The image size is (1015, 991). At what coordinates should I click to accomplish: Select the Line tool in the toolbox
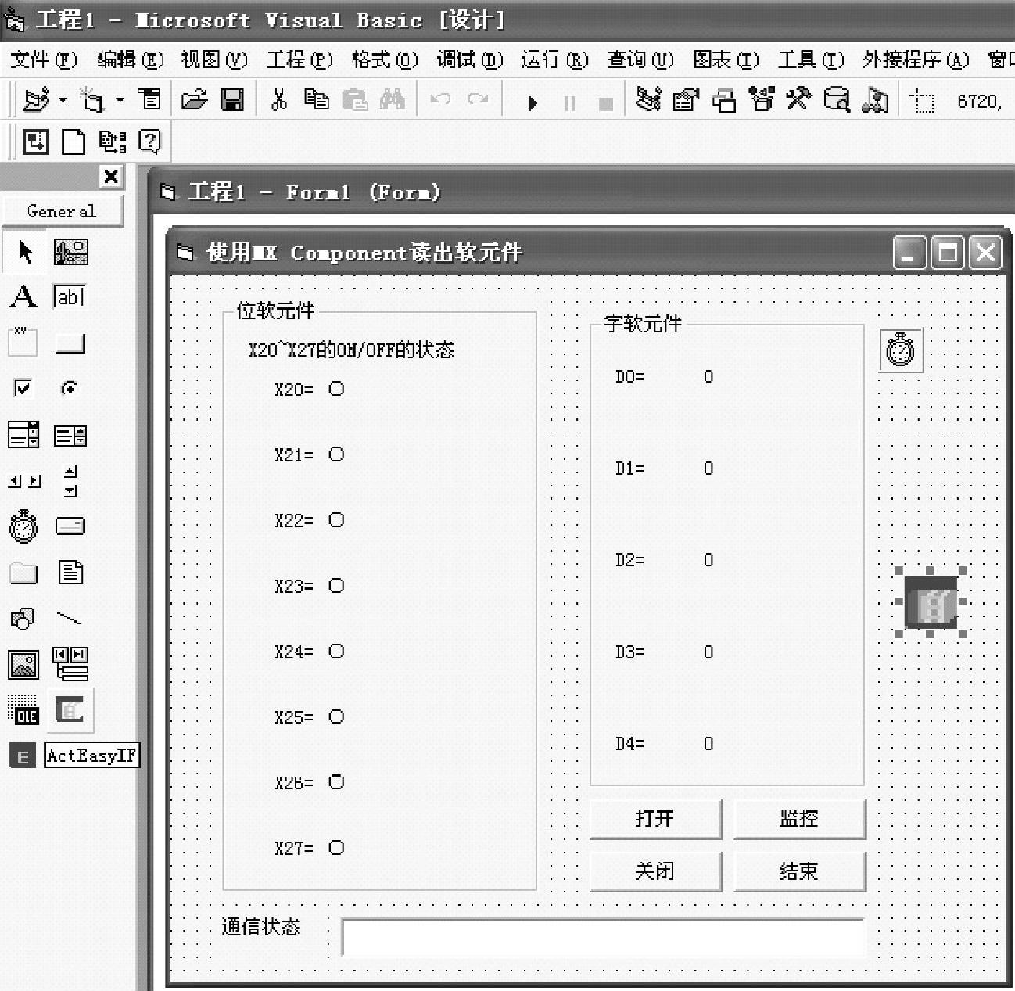tap(70, 619)
